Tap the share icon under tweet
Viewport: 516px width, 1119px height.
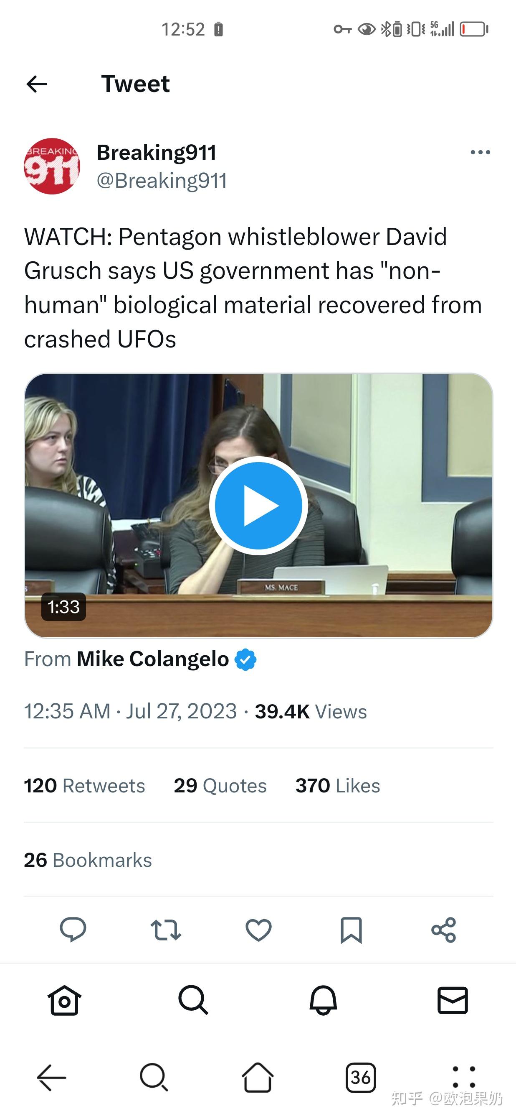(x=444, y=930)
